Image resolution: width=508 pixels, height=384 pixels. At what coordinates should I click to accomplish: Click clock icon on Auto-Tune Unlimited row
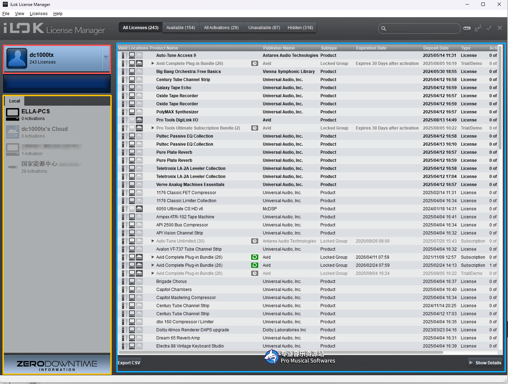[255, 241]
